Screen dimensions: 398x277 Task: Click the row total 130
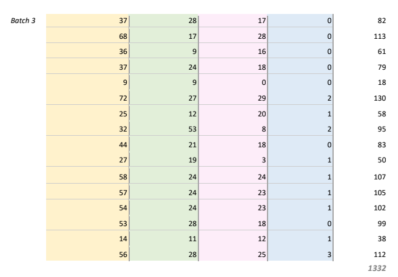point(378,98)
